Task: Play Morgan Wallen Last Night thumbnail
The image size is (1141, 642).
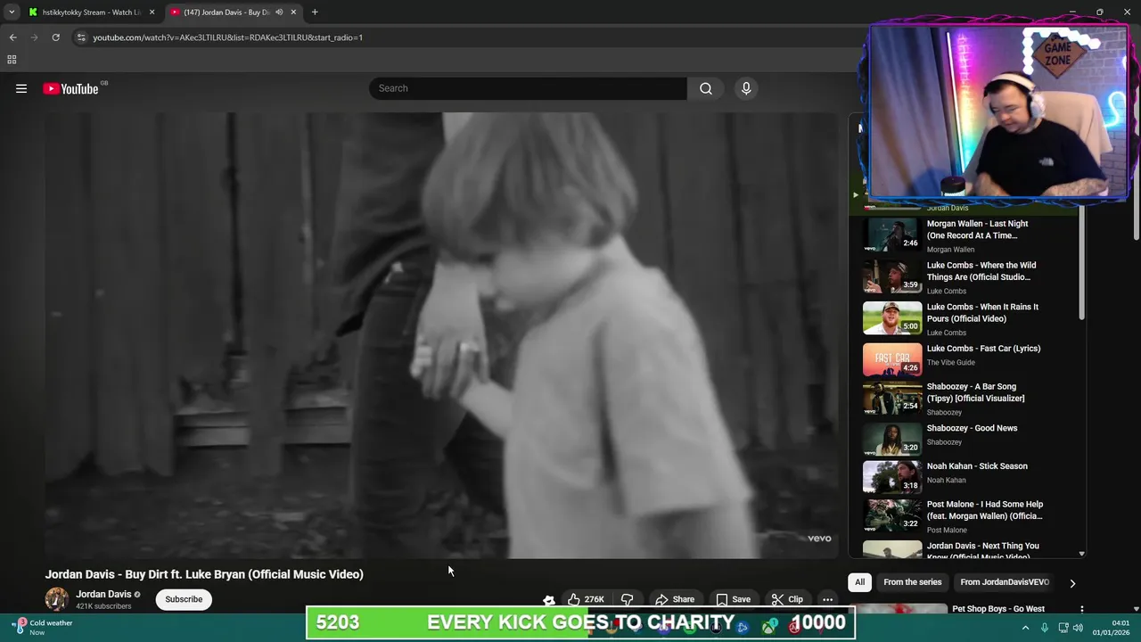Action: (892, 235)
